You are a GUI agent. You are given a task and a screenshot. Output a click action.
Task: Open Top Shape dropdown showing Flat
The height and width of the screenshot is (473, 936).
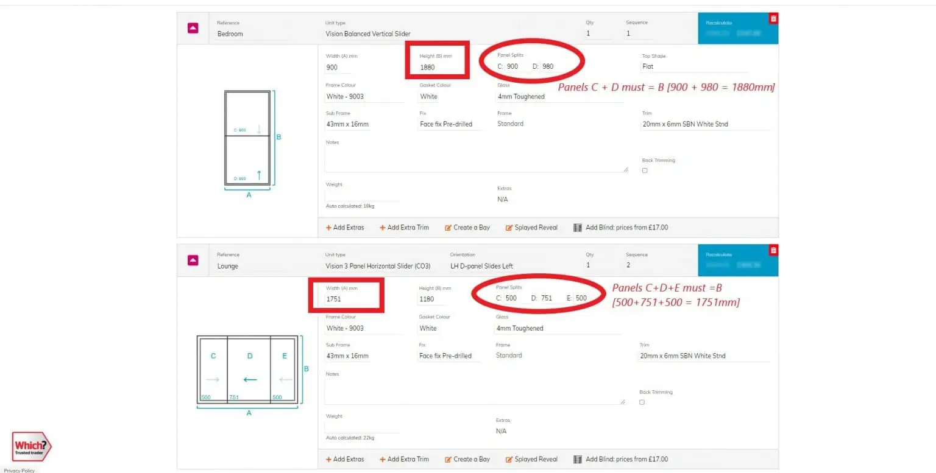pyautogui.click(x=693, y=66)
